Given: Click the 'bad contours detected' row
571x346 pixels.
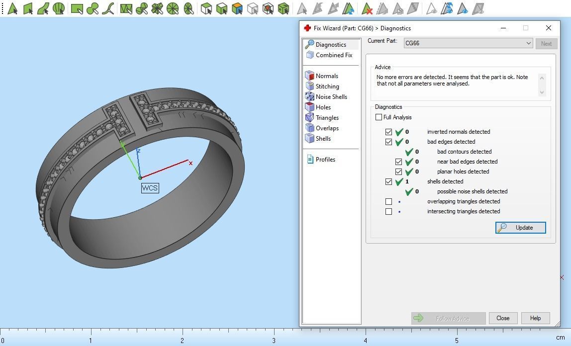Looking at the screenshot, I should 449,152.
